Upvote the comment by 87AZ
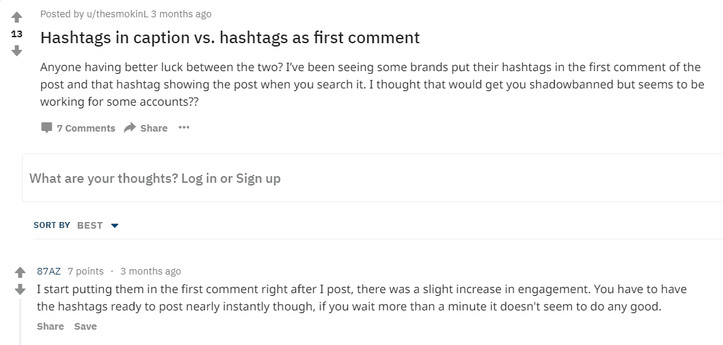723x345 pixels. click(x=21, y=272)
